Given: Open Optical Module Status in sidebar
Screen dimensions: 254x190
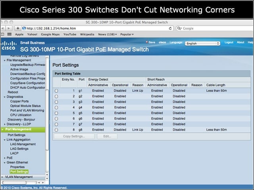Looking at the screenshot, I should click(25, 106).
